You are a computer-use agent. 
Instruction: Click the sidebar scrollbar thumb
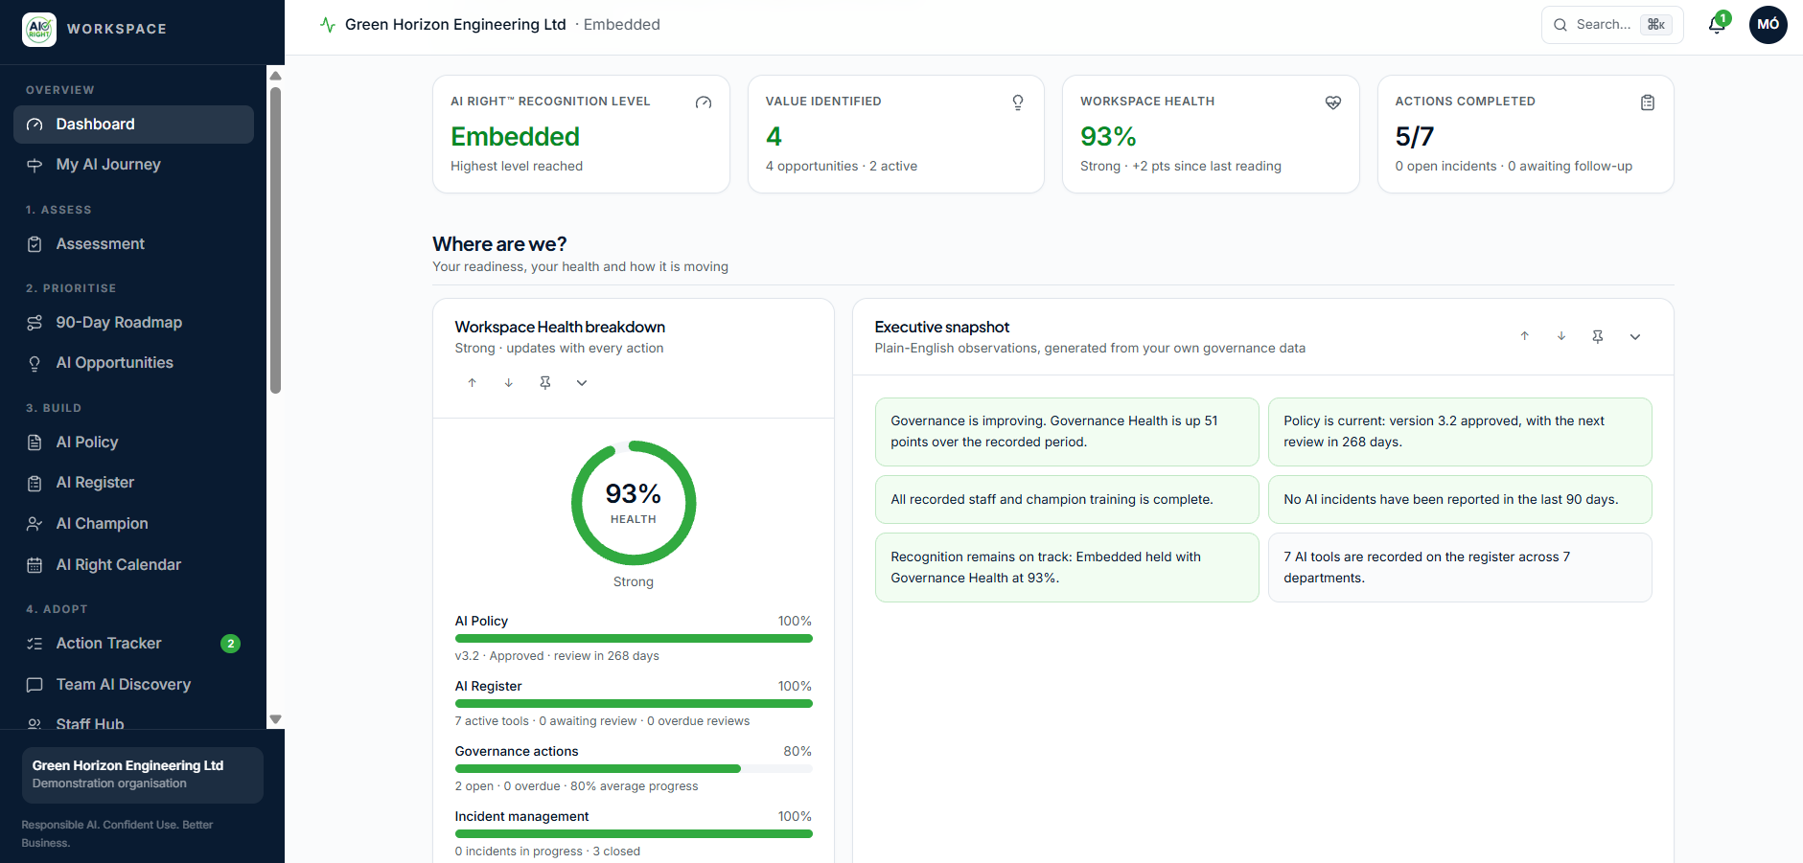pos(275,240)
